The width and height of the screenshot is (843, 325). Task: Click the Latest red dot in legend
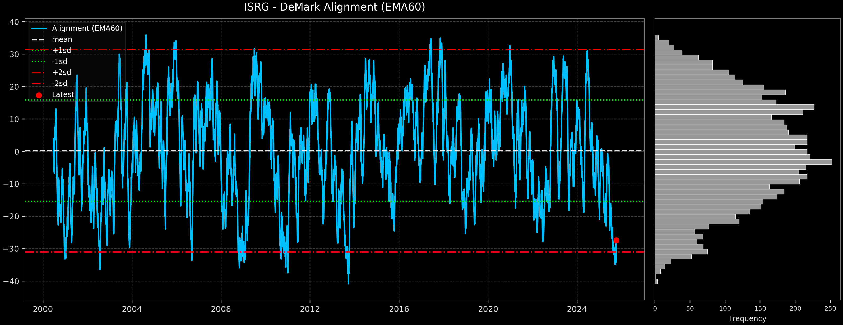(x=39, y=95)
